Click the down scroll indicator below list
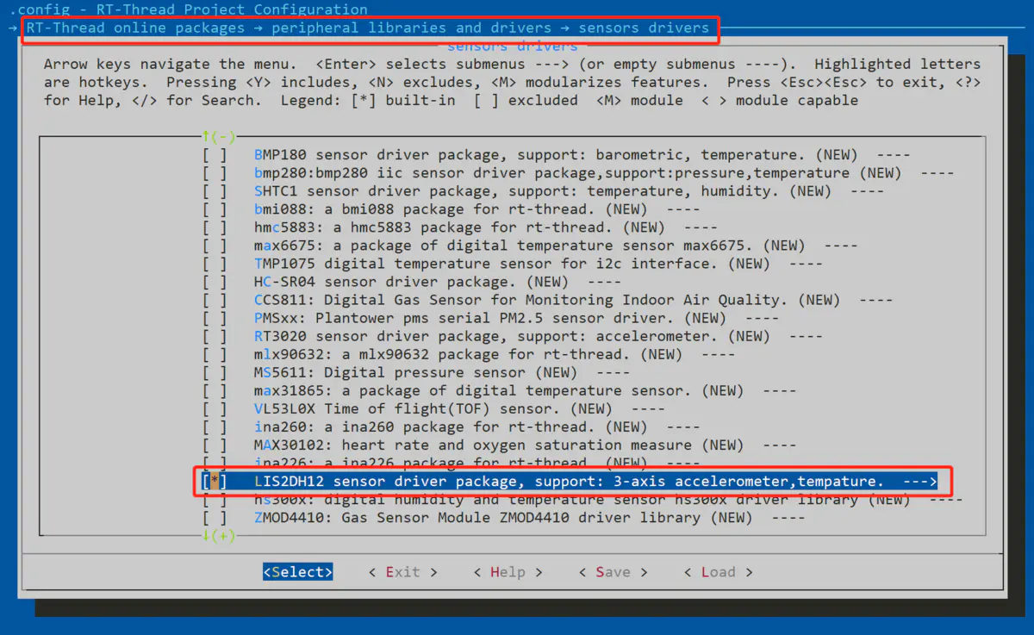The height and width of the screenshot is (635, 1034). click(x=219, y=536)
